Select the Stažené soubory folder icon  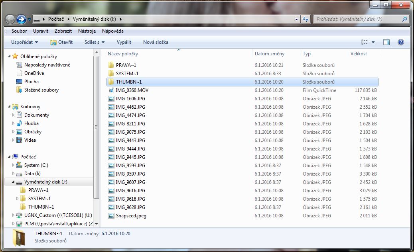click(x=19, y=90)
